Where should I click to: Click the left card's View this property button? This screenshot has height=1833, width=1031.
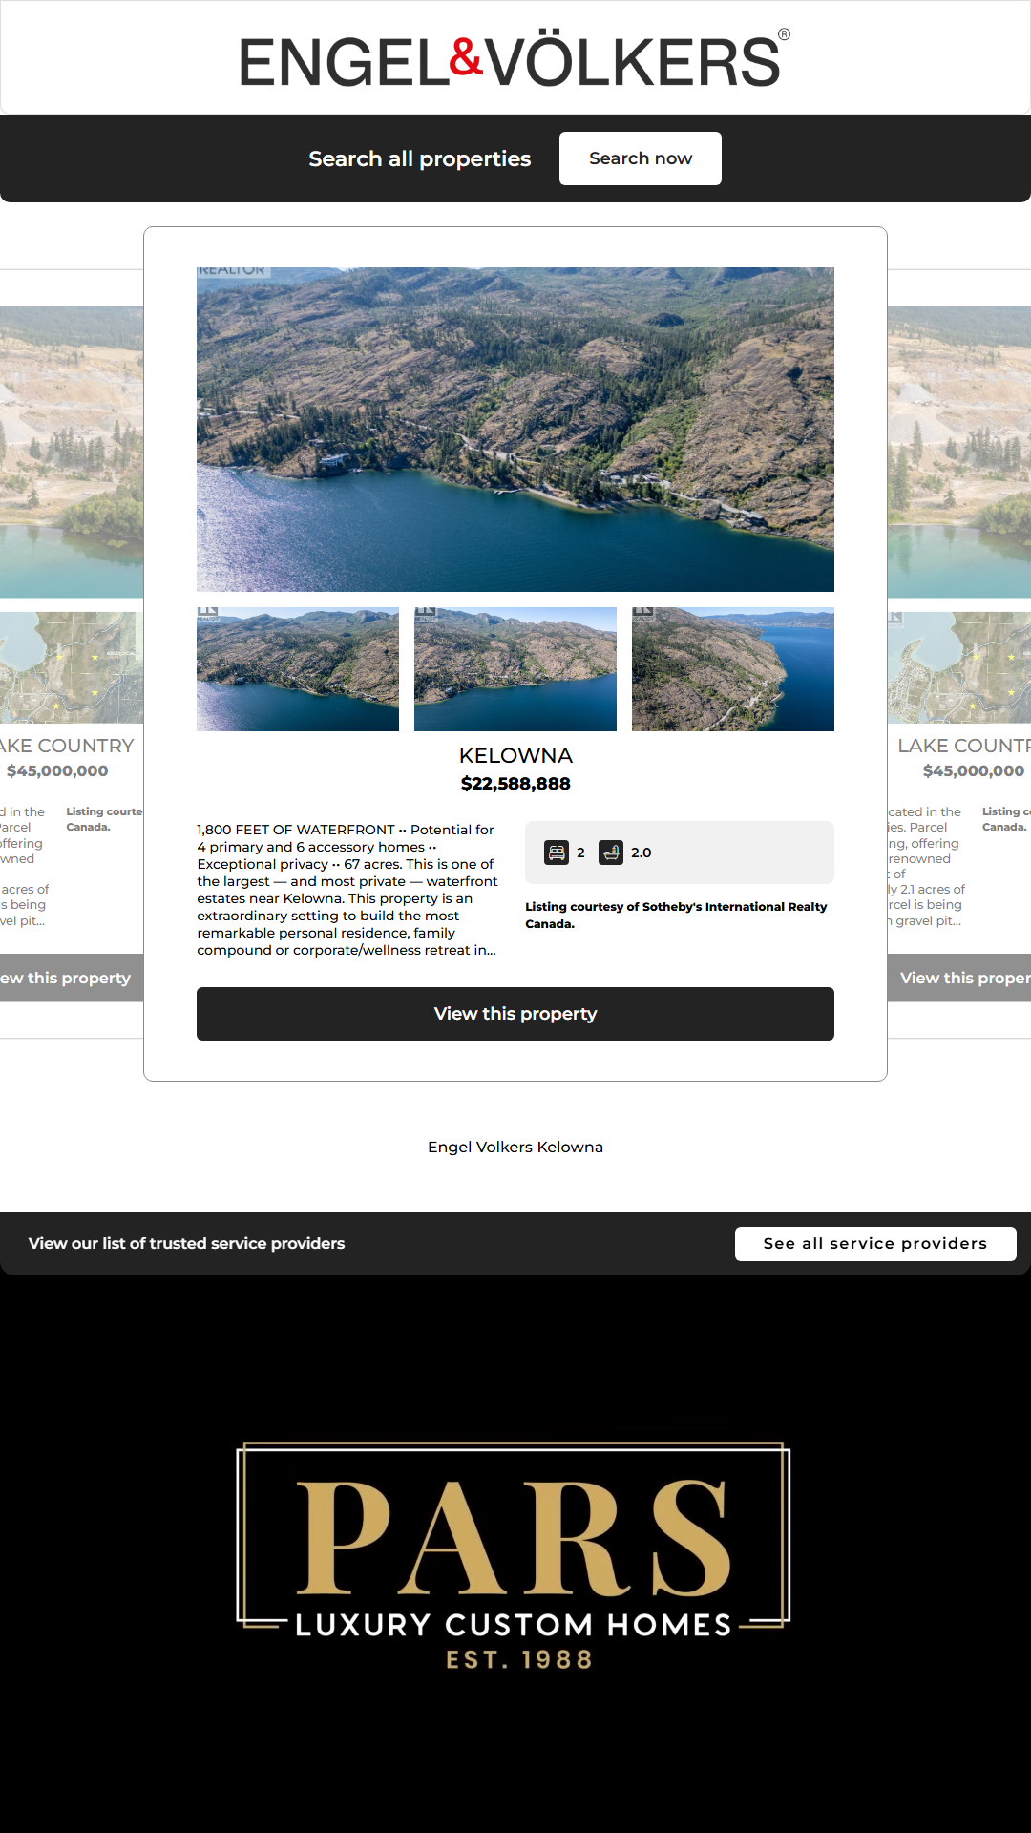(x=69, y=978)
